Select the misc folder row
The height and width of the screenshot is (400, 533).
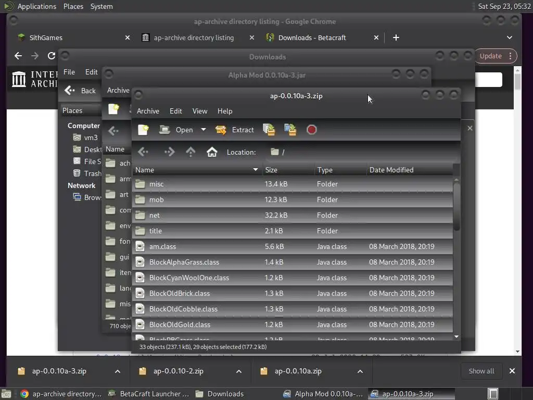coord(293,184)
